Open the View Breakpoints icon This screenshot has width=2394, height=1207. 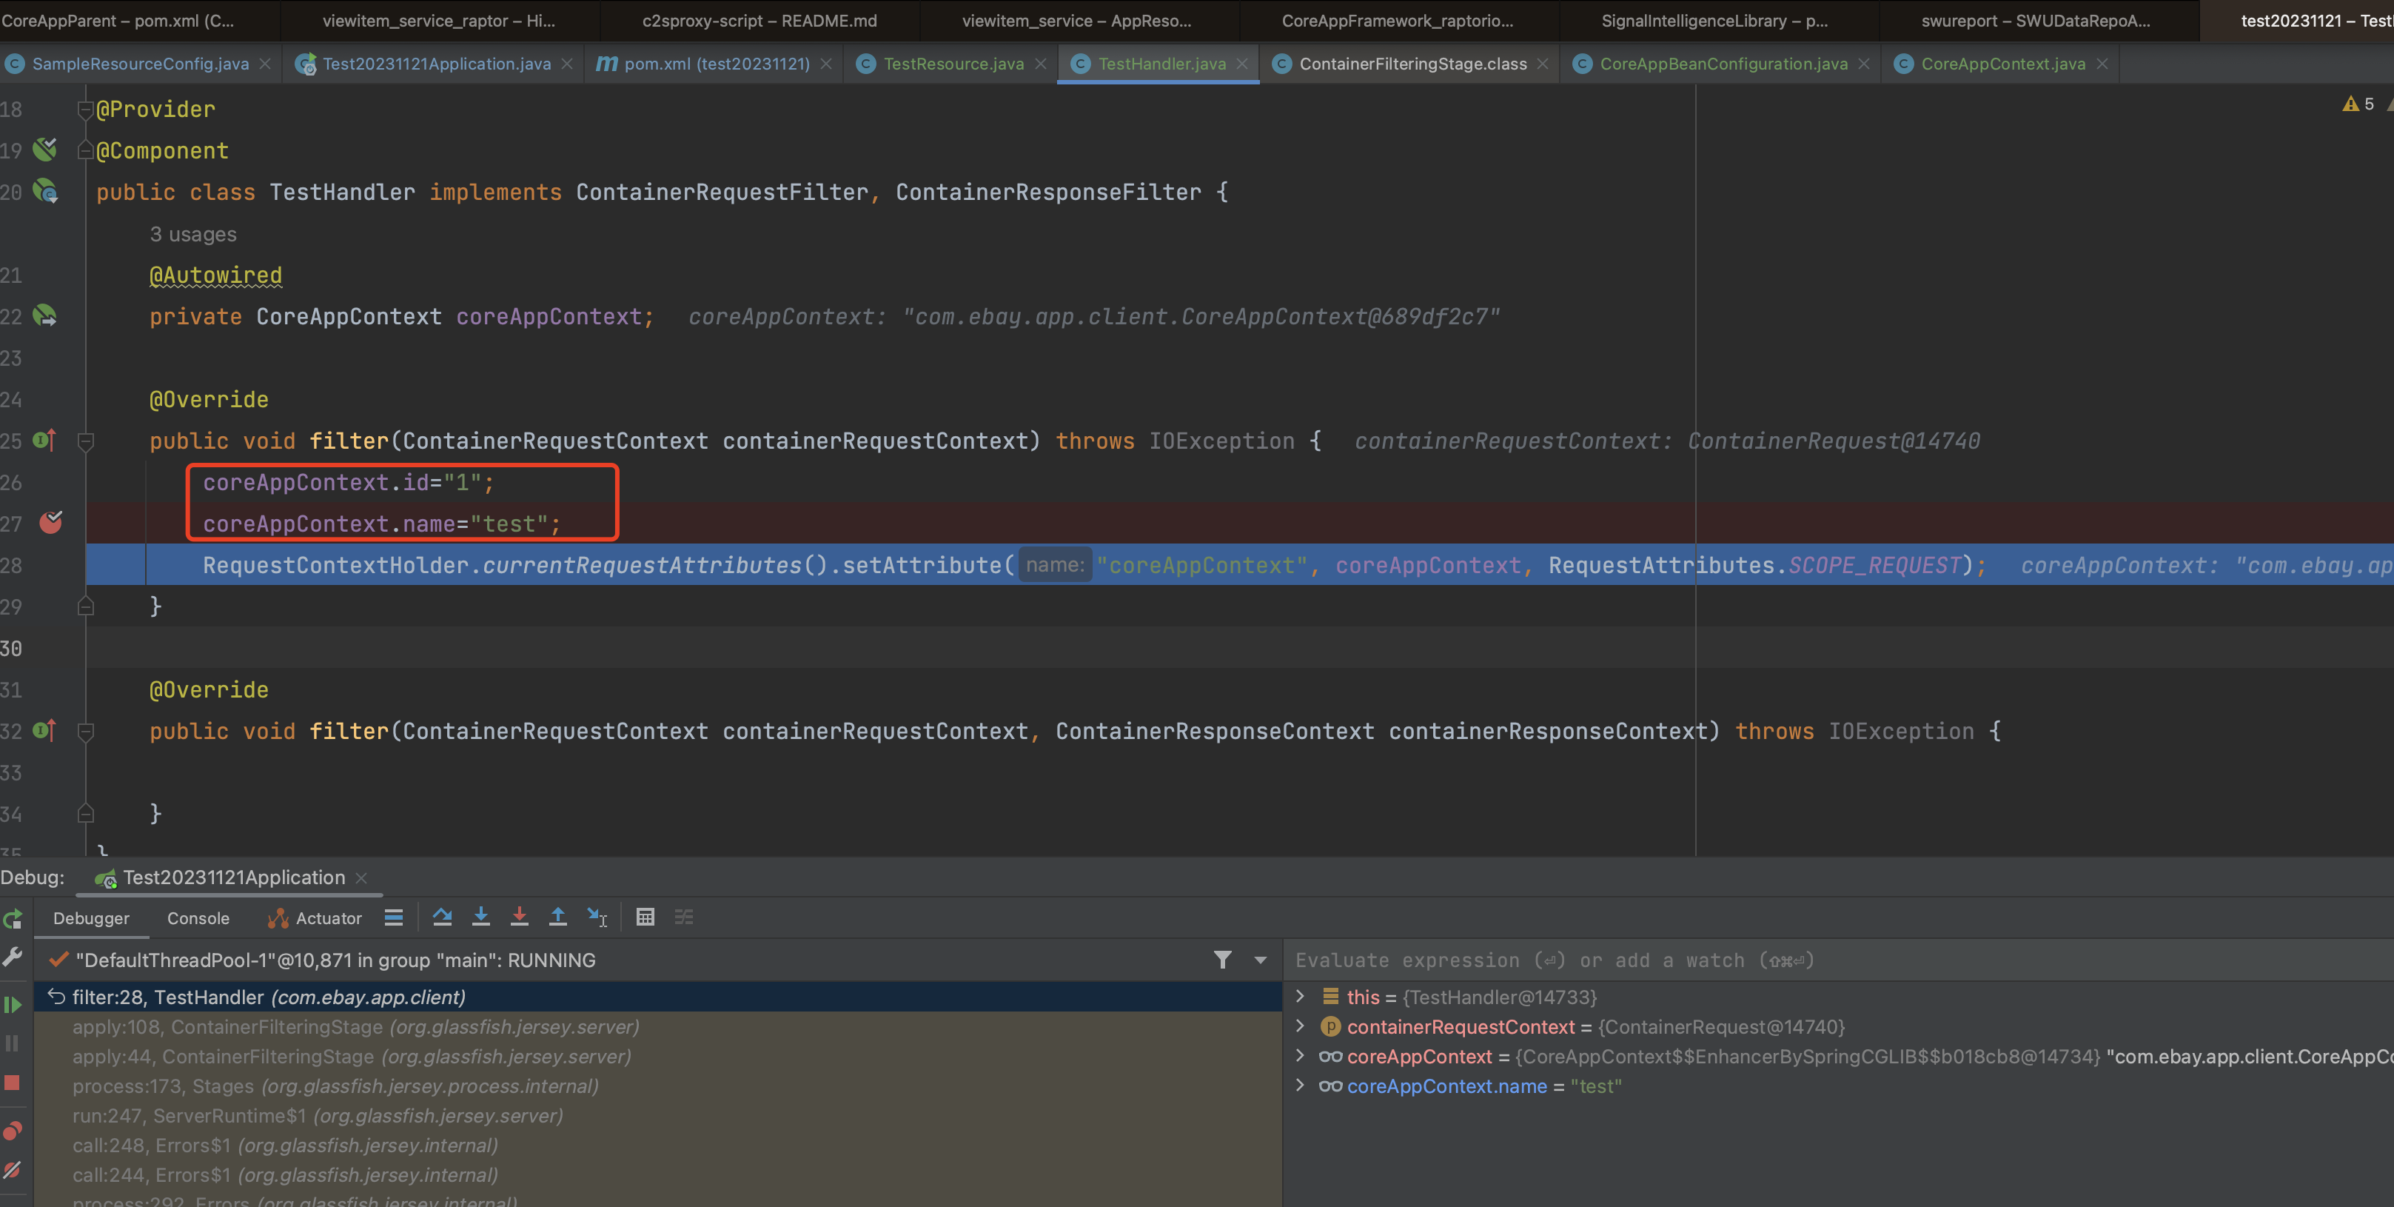pyautogui.click(x=12, y=1131)
